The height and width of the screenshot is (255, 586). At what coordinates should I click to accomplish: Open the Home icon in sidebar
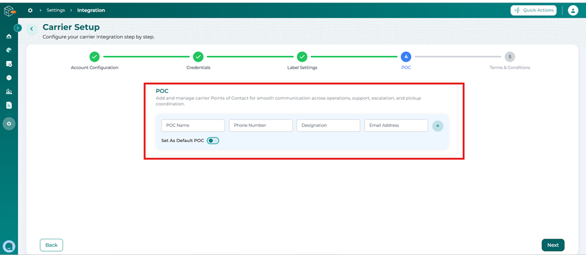[x=9, y=36]
